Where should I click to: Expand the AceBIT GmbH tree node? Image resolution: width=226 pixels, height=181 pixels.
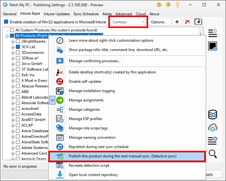(x=13, y=120)
